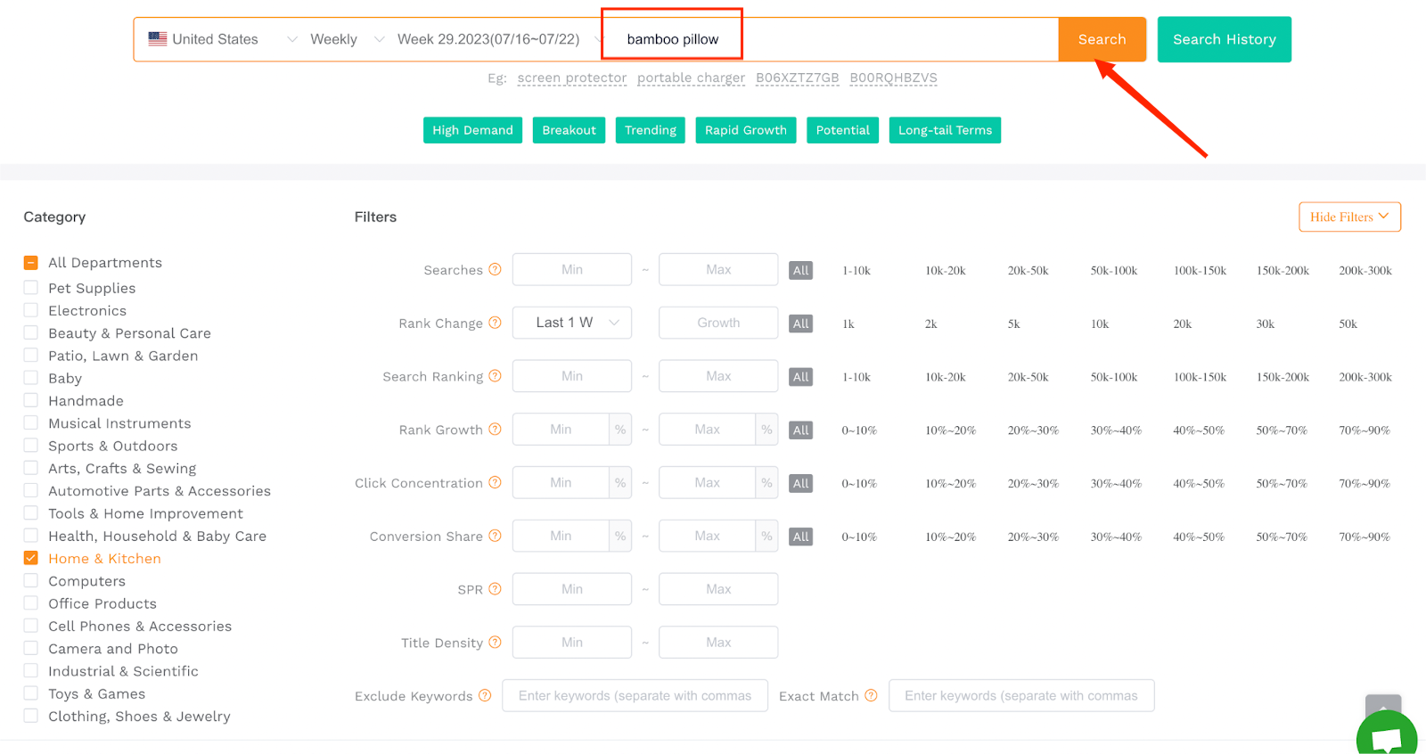
Task: Check the Pet Supplies category
Action: pos(31,288)
